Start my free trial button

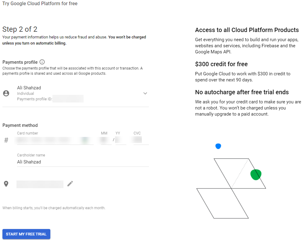click(x=26, y=234)
